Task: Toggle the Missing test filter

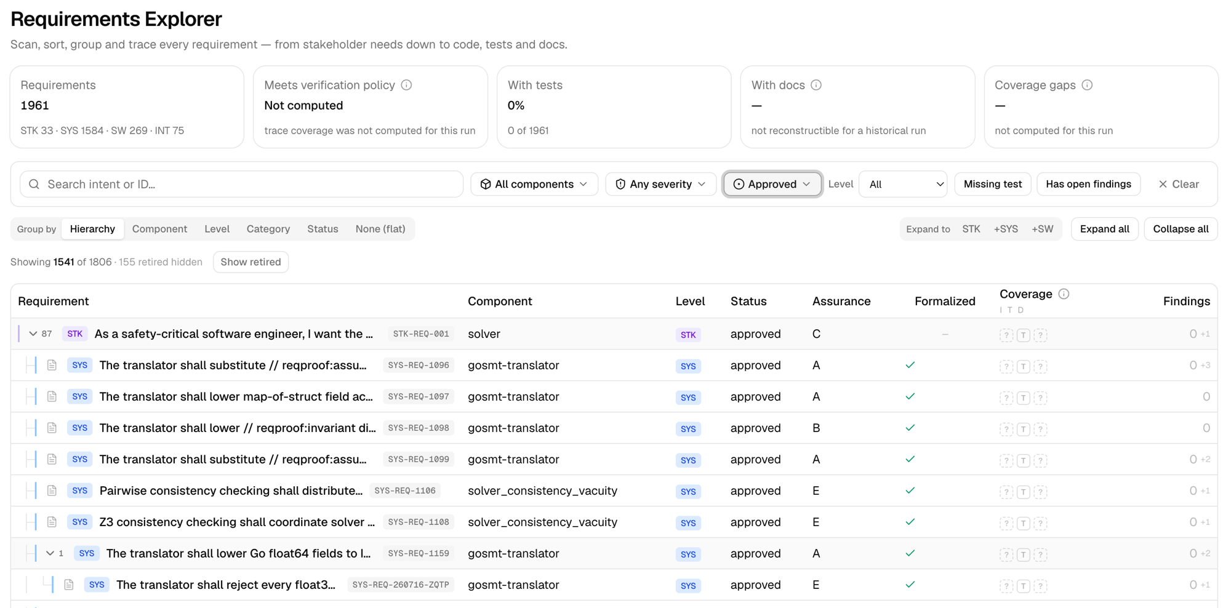Action: [x=992, y=184]
